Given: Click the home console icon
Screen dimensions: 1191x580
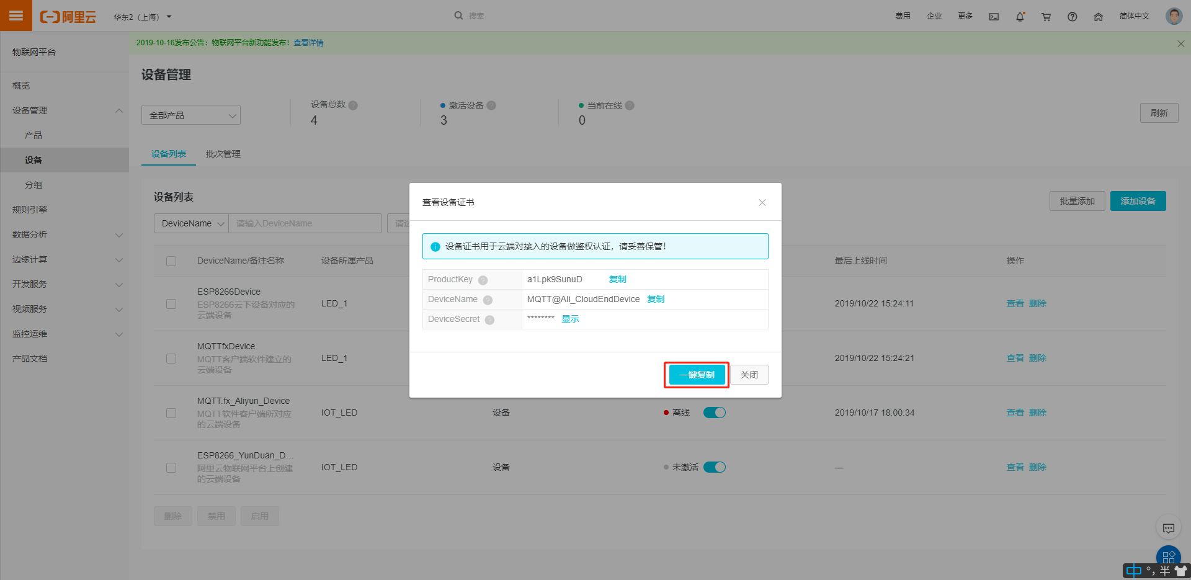Looking at the screenshot, I should point(1098,17).
